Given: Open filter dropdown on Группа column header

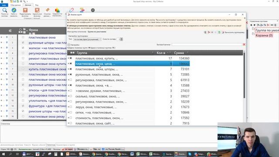Looking at the screenshot, I should pyautogui.click(x=153, y=53).
